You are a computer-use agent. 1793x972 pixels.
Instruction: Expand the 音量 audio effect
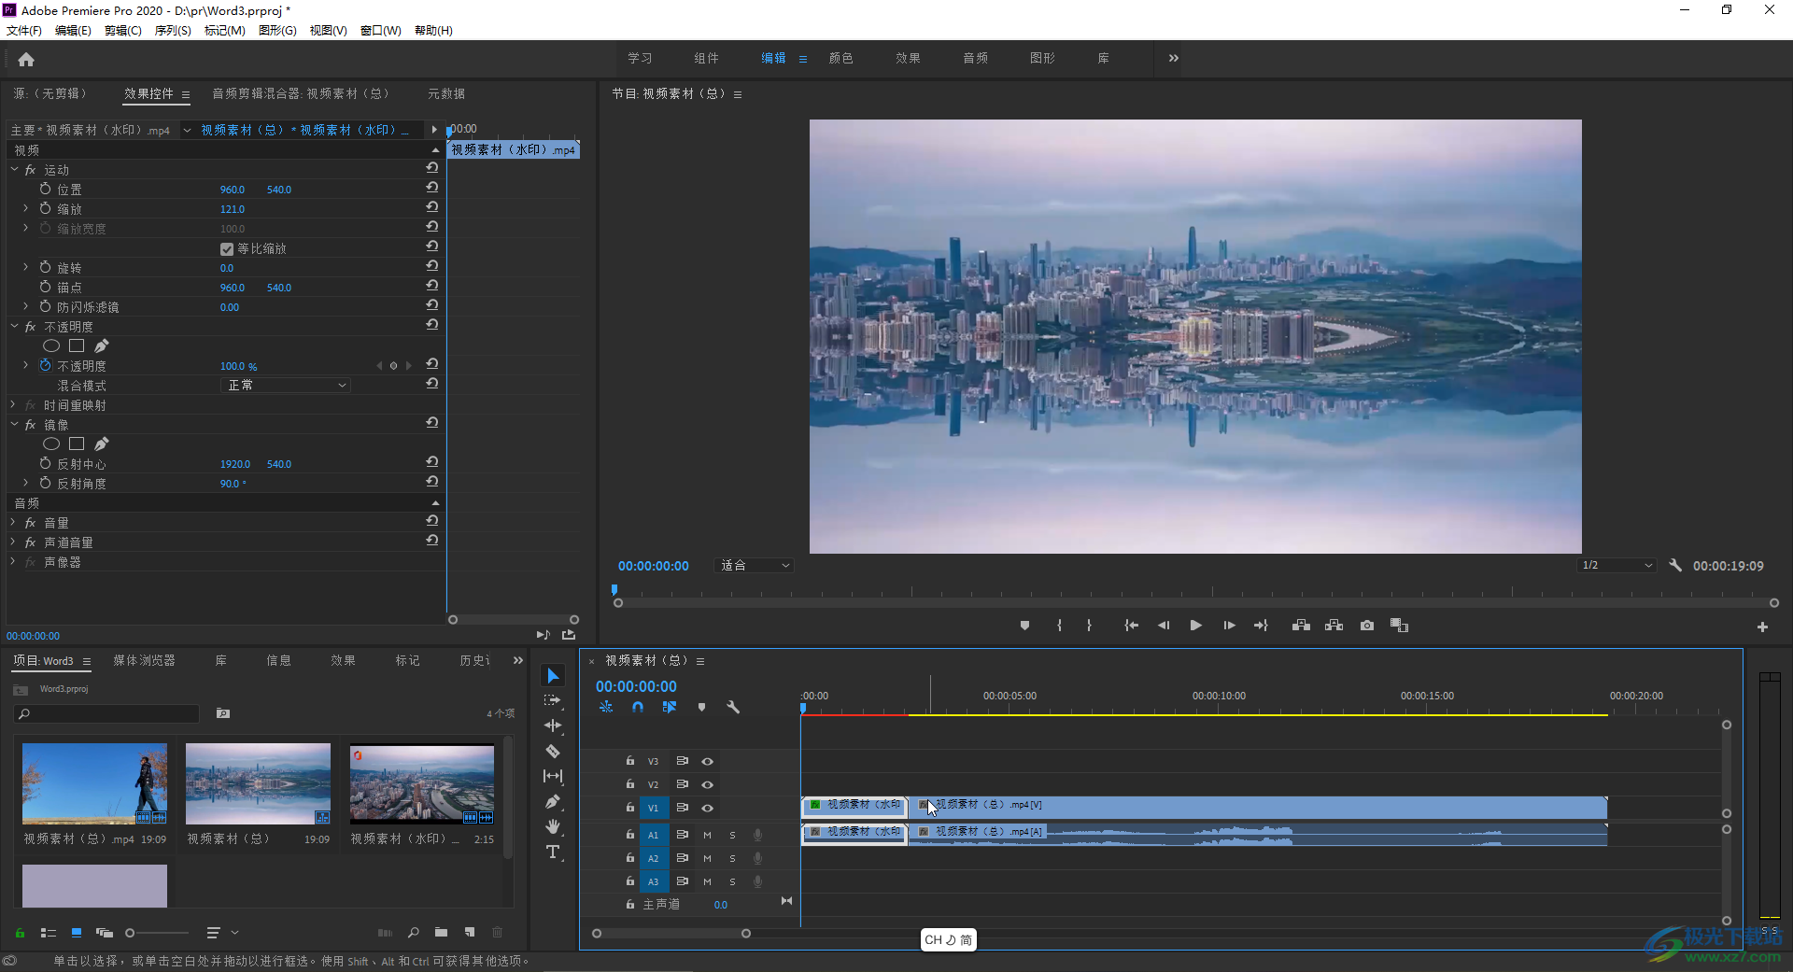(14, 523)
